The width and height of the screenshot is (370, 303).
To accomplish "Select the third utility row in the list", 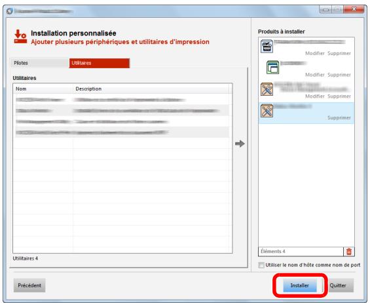I will coord(122,121).
